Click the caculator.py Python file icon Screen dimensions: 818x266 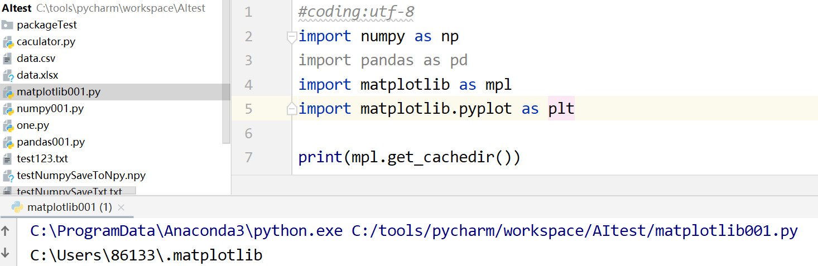coord(8,42)
